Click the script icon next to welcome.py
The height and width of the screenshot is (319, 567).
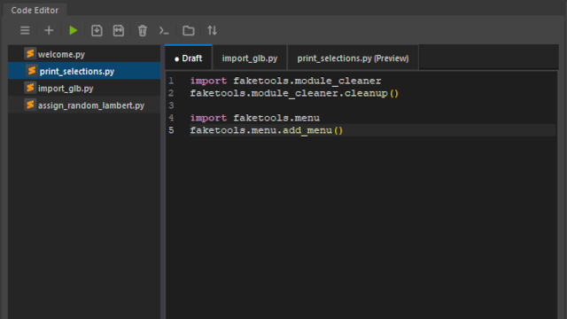[x=30, y=53]
